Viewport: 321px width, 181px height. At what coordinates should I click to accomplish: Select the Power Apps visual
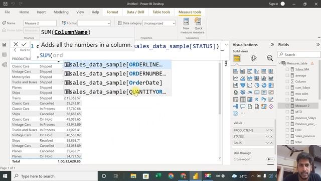point(271,106)
